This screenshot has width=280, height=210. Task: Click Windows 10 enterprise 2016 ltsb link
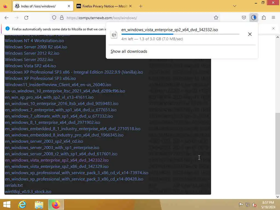pyautogui.click(x=62, y=104)
